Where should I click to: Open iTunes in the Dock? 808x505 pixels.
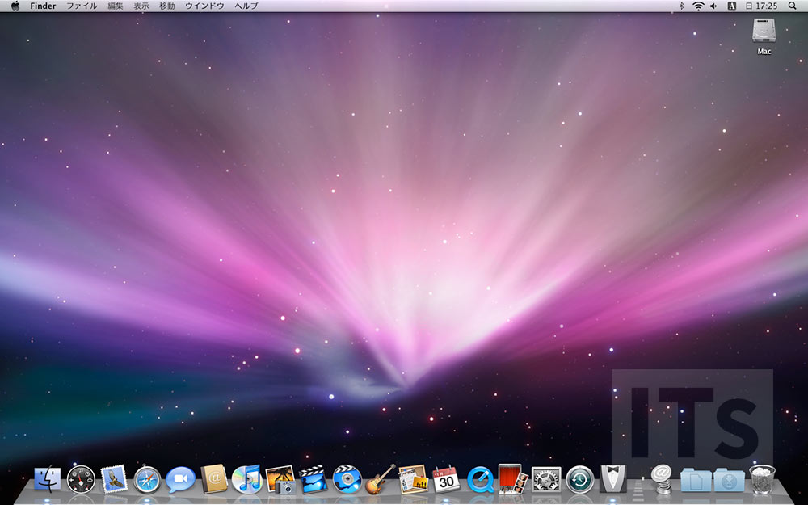click(x=245, y=481)
